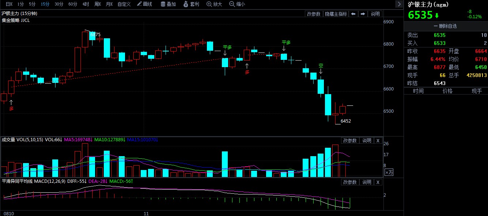
Task: Open the 自定义 custom period option
Action: (x=124, y=4)
